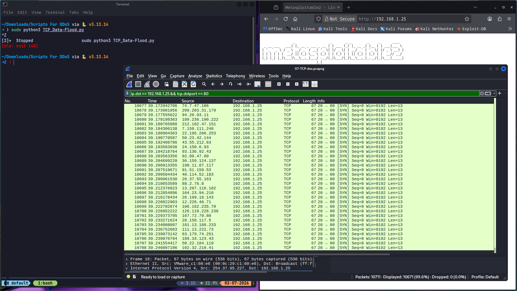Open the Statistics menu
This screenshot has width=517, height=291.
point(214,76)
